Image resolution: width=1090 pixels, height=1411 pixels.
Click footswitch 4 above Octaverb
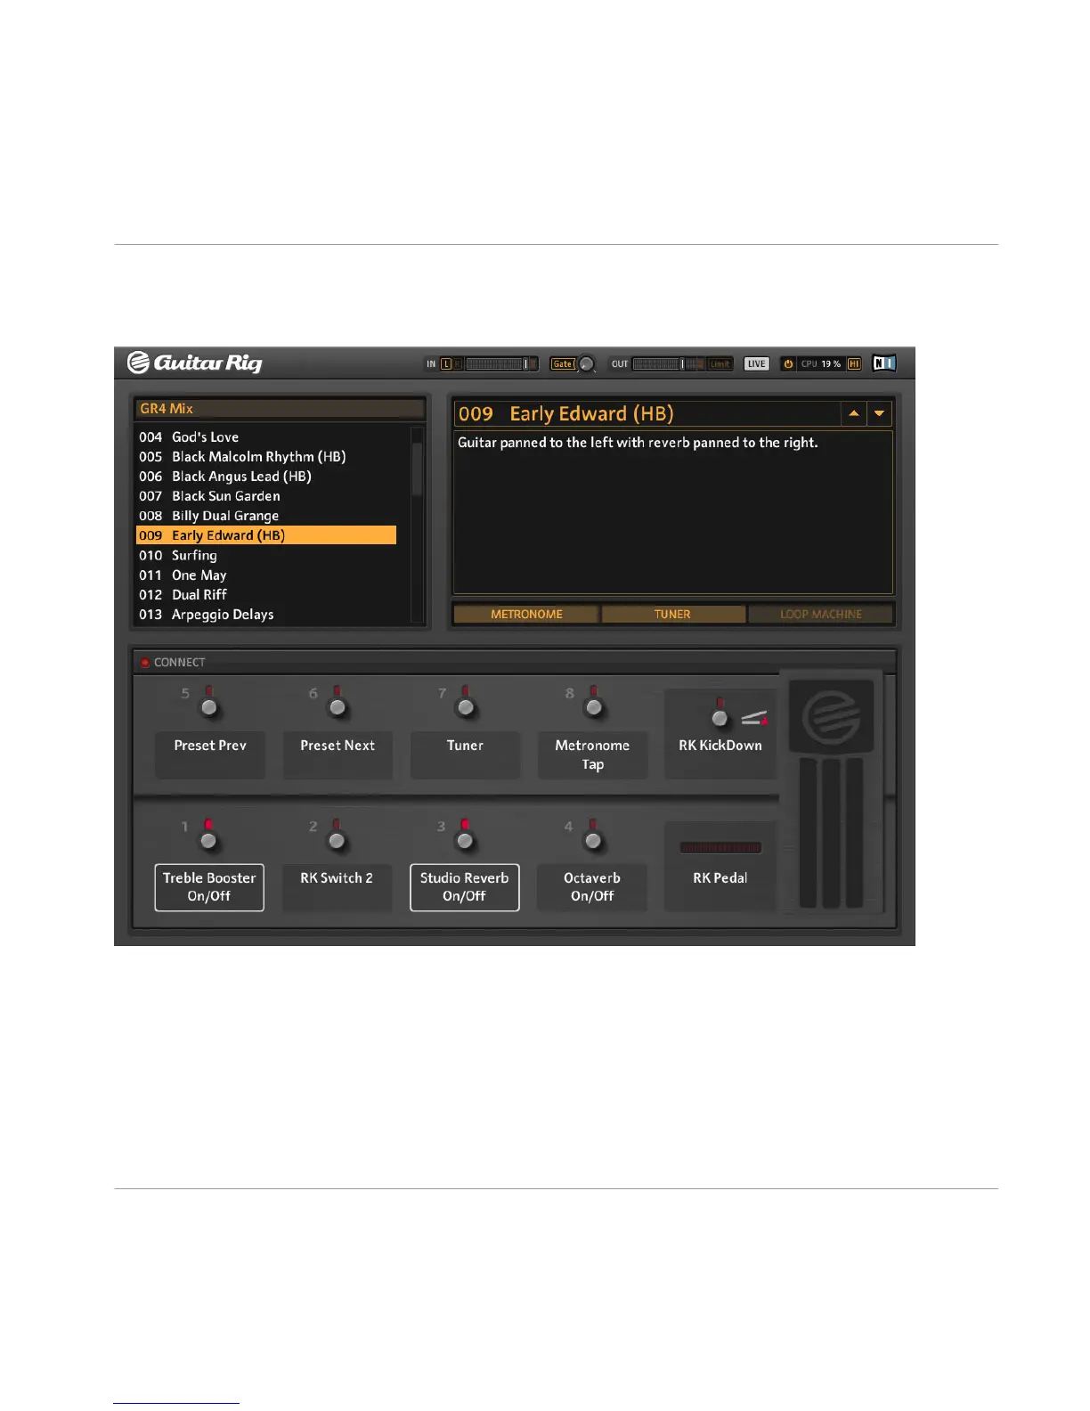tap(594, 840)
